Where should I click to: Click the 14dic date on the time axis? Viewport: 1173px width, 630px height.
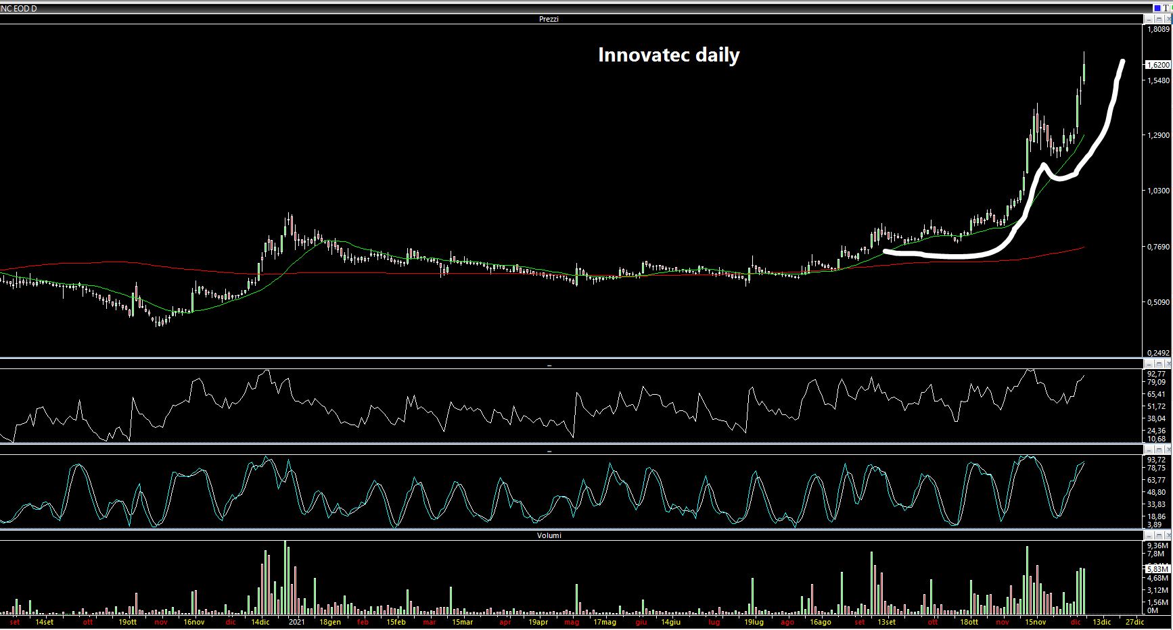coord(260,622)
